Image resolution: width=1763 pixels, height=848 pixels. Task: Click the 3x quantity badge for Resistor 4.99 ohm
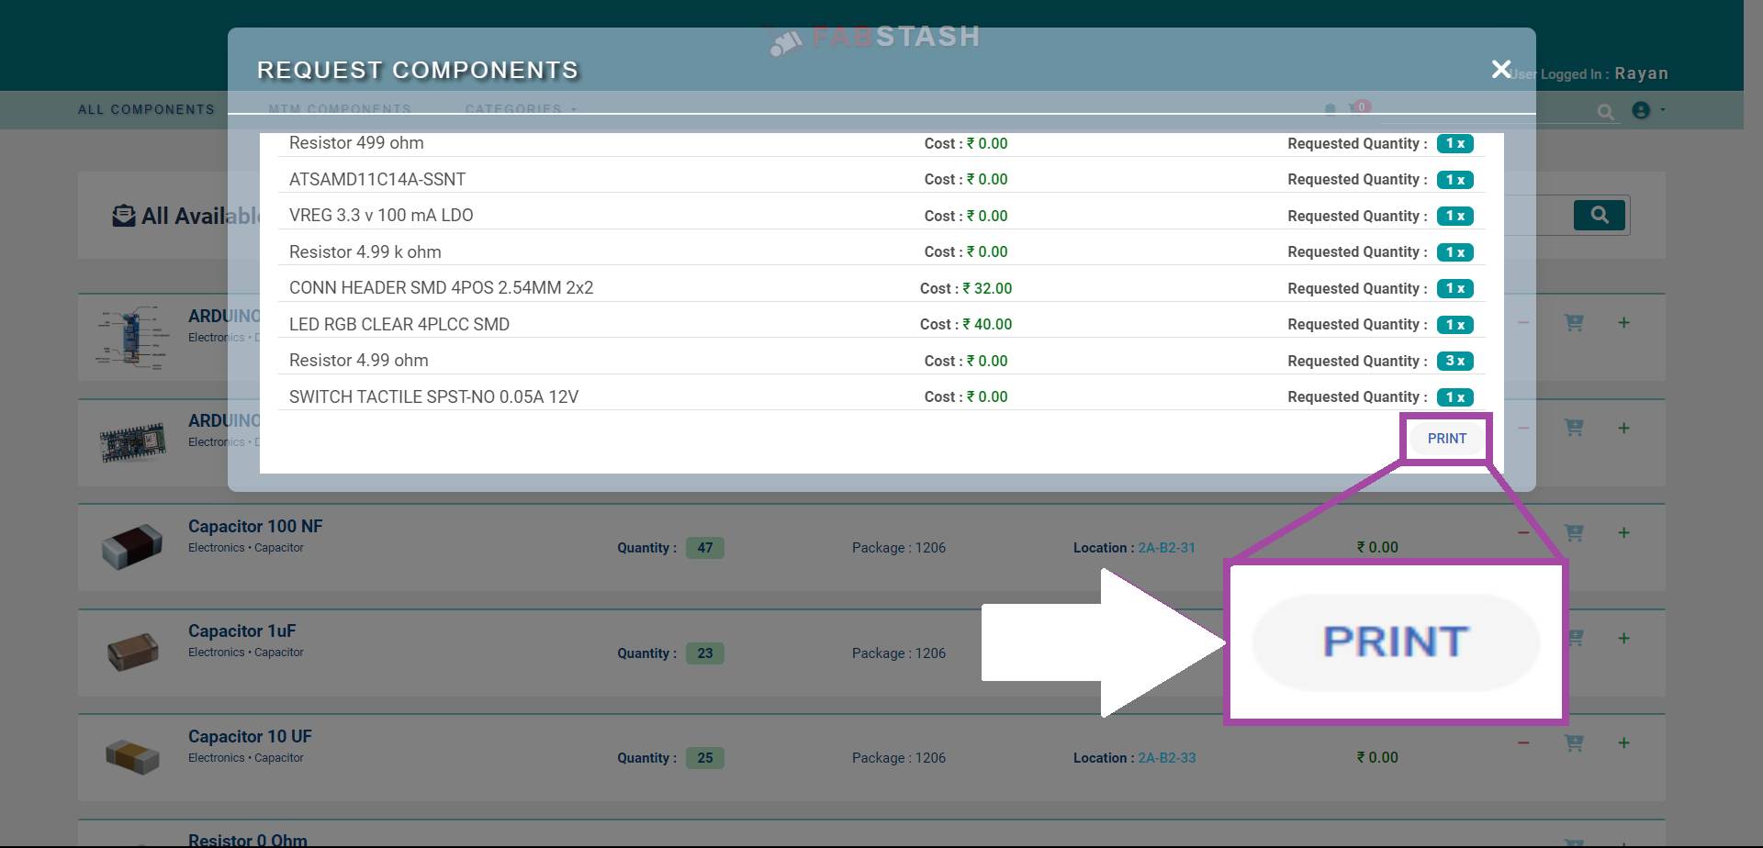1454,361
